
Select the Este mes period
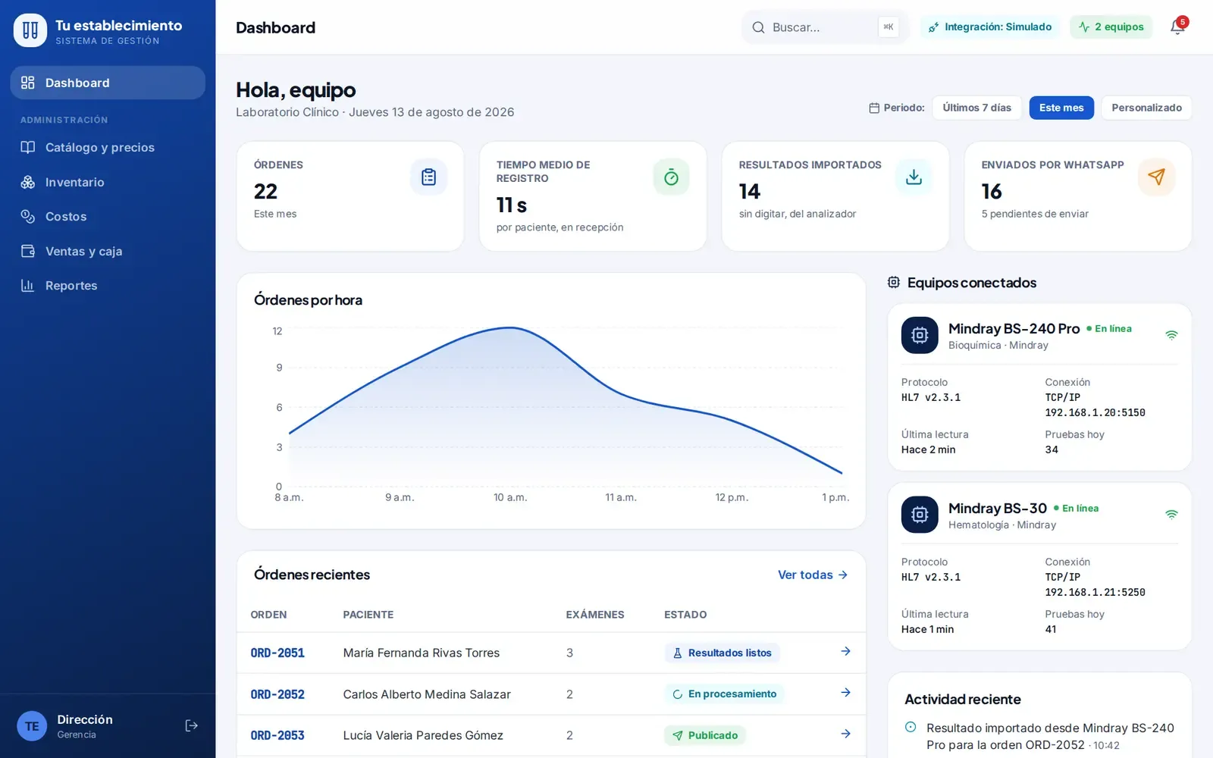coord(1061,108)
